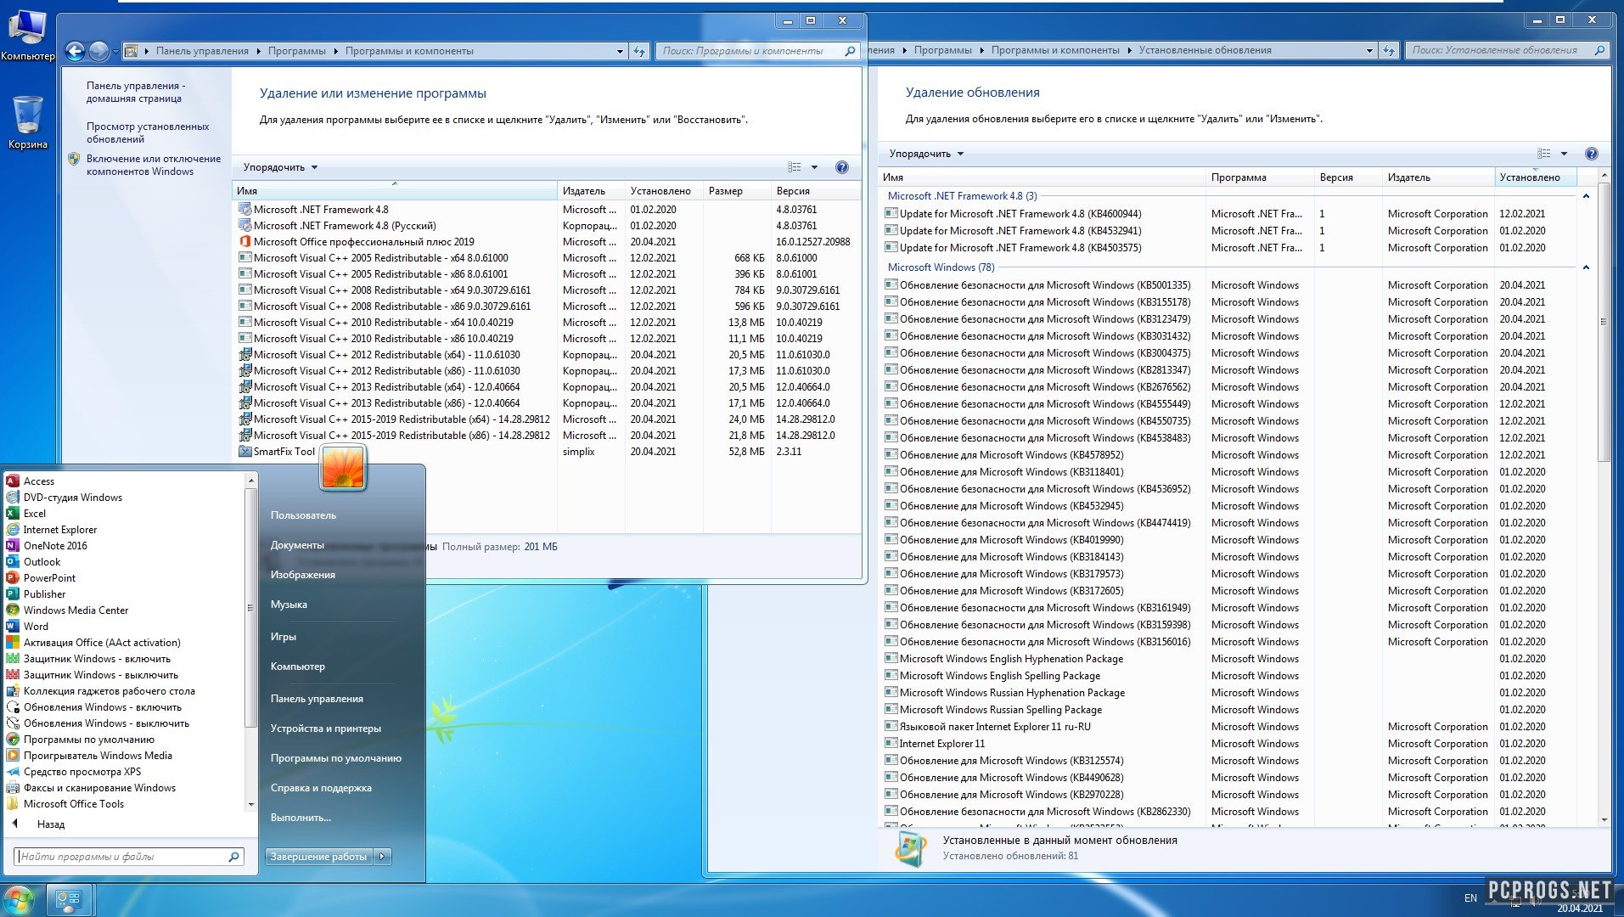Click the user avatar flower picture
The image size is (1624, 917).
[343, 467]
